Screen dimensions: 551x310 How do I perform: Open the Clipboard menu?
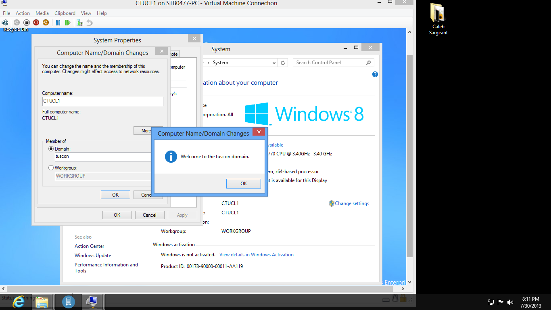click(x=65, y=13)
